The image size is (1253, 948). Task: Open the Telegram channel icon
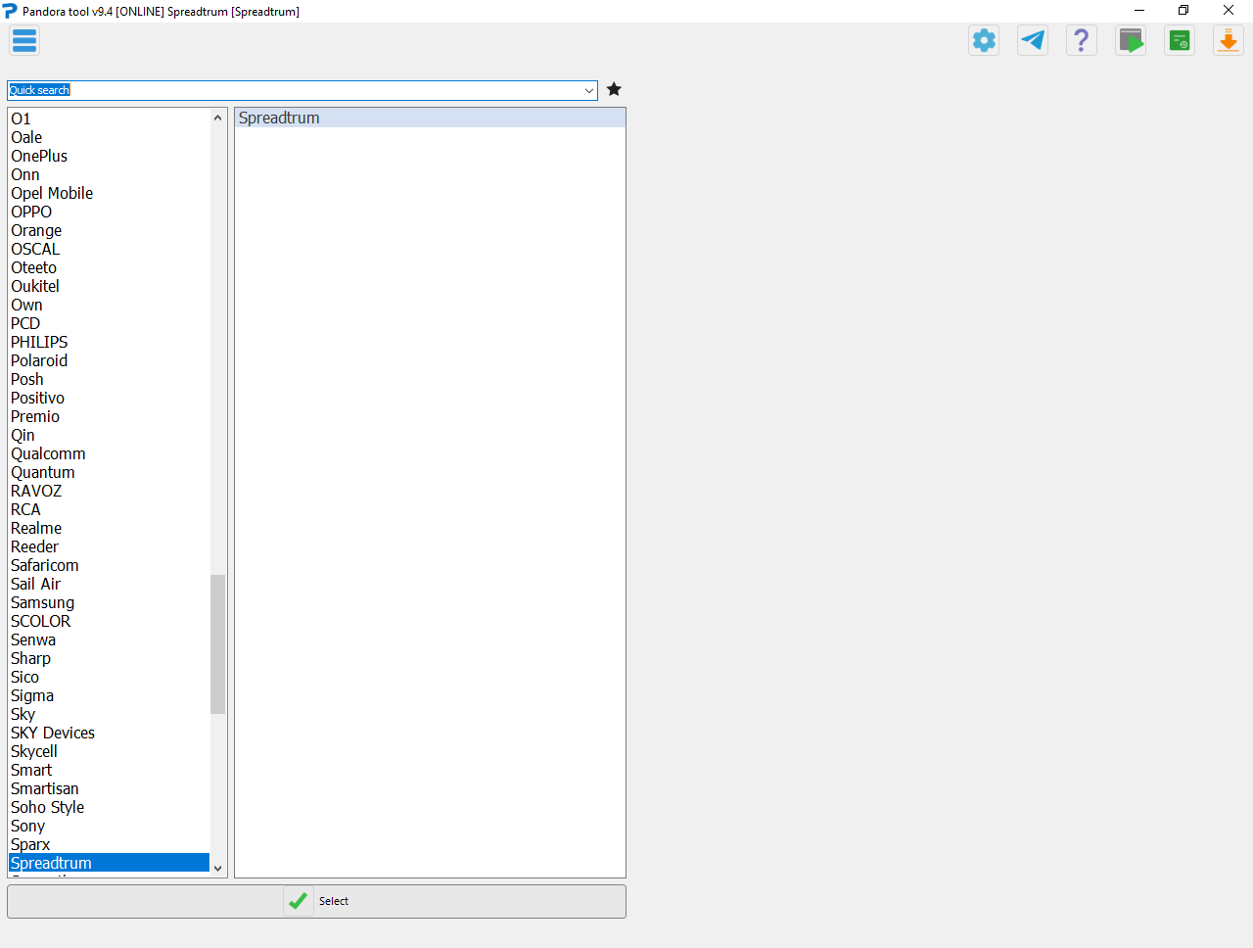(x=1032, y=40)
